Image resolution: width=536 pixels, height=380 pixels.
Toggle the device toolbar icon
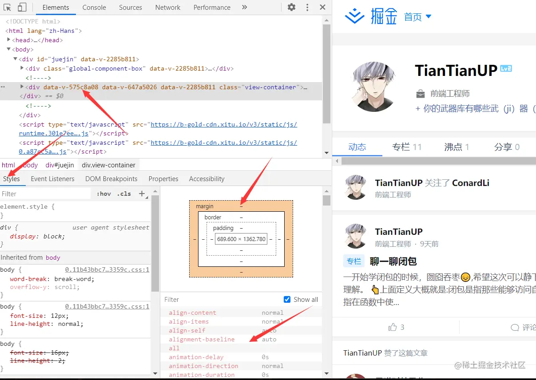tap(22, 7)
